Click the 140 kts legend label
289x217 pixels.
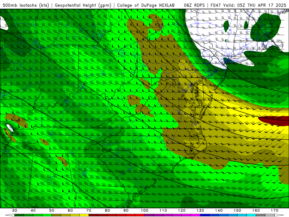219,210
